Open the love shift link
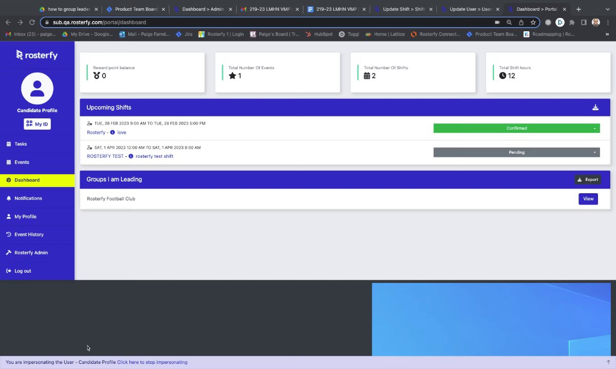The height and width of the screenshot is (369, 616). 122,132
